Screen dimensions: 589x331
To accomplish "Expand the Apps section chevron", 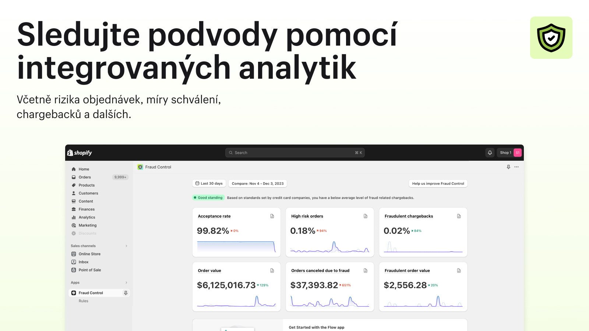I will pos(126,283).
